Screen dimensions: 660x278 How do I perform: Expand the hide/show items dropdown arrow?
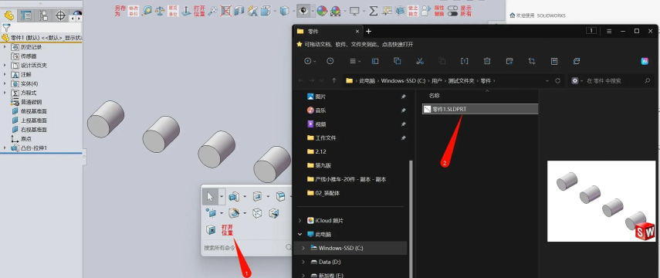313,12
